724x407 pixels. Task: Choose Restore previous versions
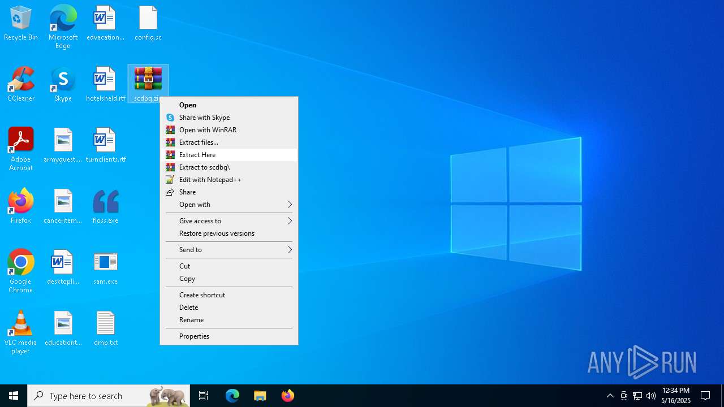coord(229,233)
